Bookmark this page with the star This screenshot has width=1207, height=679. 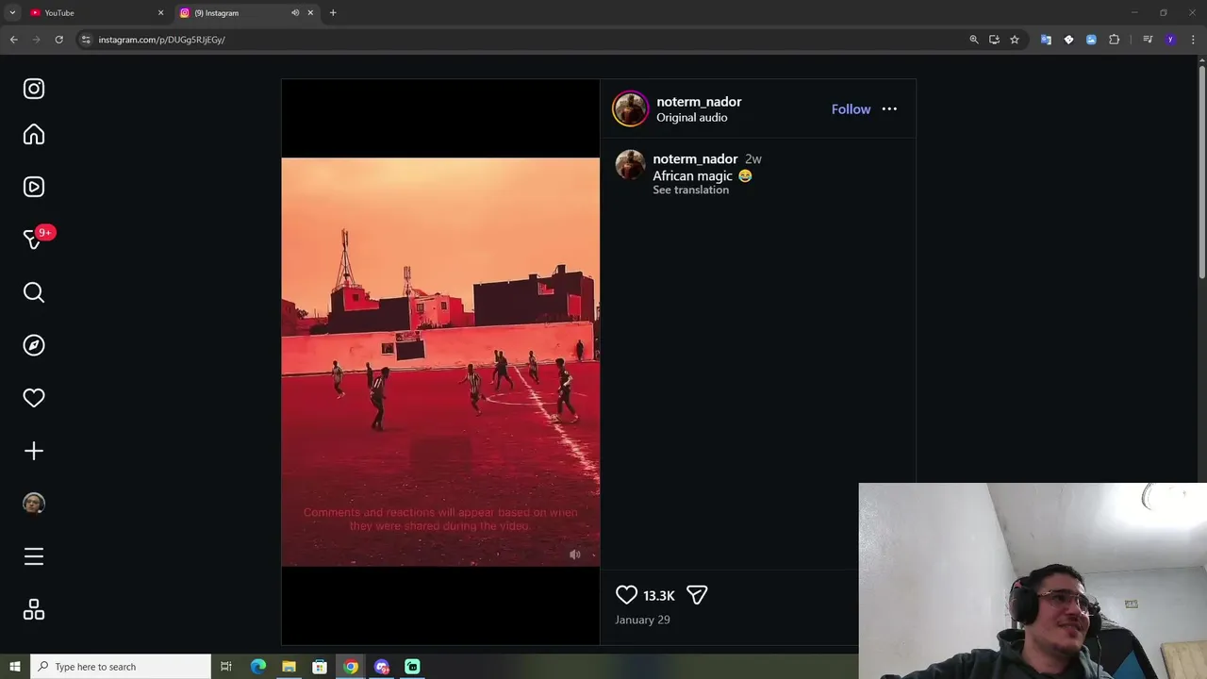[1015, 40]
